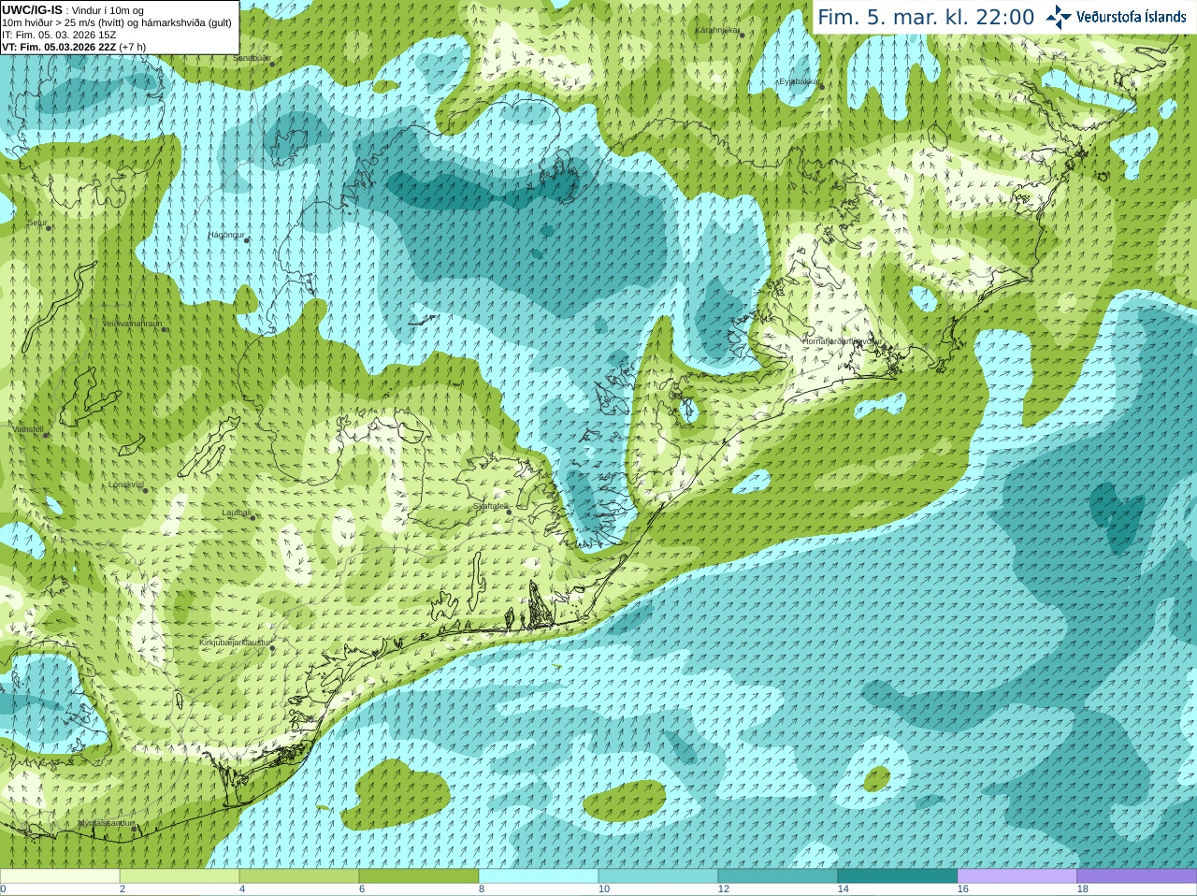Click the legend scale value 8
The width and height of the screenshot is (1197, 896).
[482, 889]
